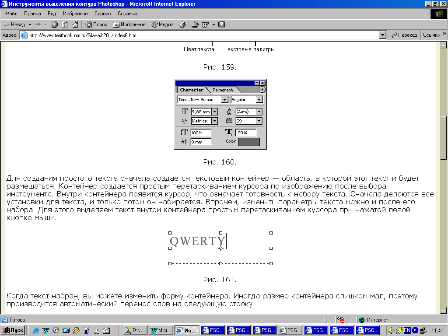Image resolution: width=448 pixels, height=336 pixels.
Task: Open the Избранное menu in menu bar
Action: (75, 14)
